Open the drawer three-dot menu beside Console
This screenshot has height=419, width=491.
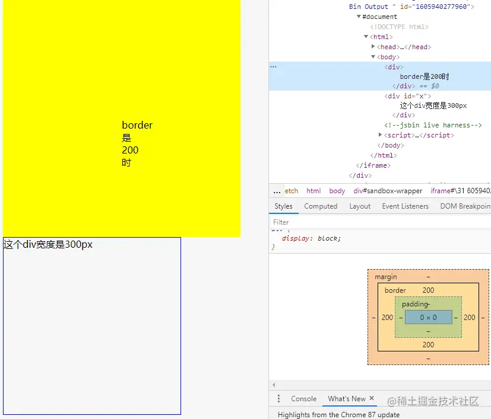point(278,398)
